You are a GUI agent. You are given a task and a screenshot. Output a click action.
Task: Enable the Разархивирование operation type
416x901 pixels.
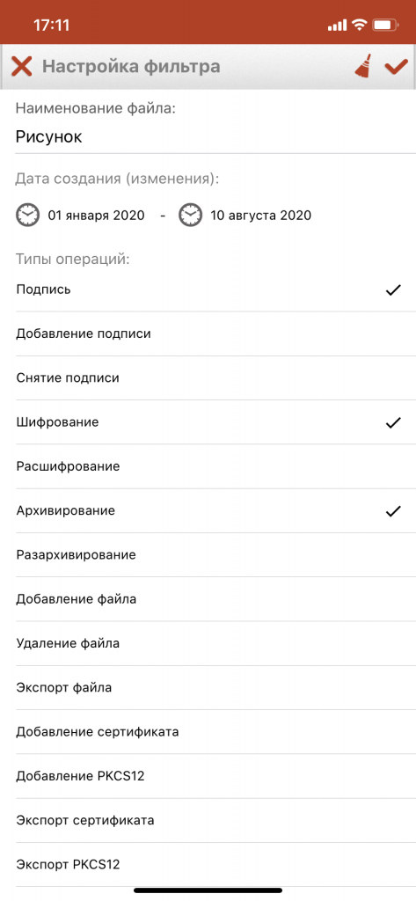point(208,555)
